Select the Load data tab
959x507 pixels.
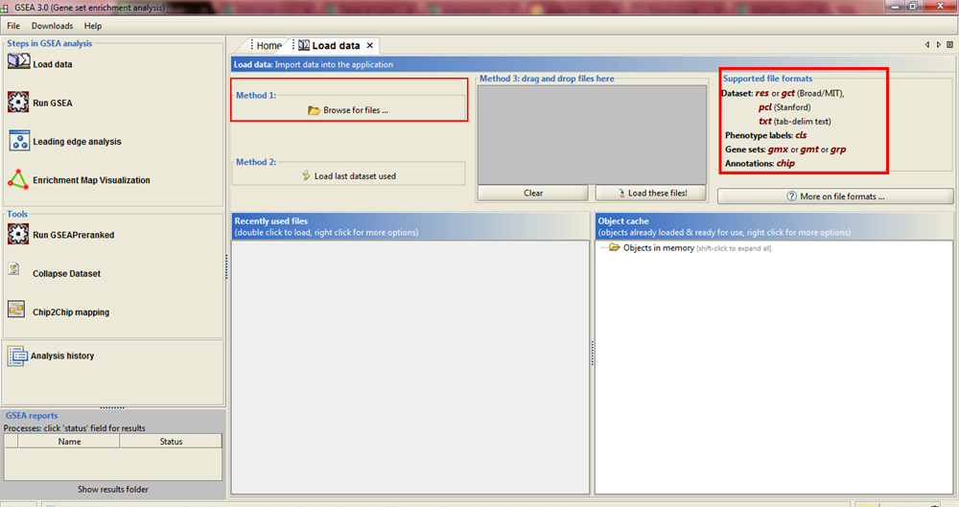(x=335, y=45)
